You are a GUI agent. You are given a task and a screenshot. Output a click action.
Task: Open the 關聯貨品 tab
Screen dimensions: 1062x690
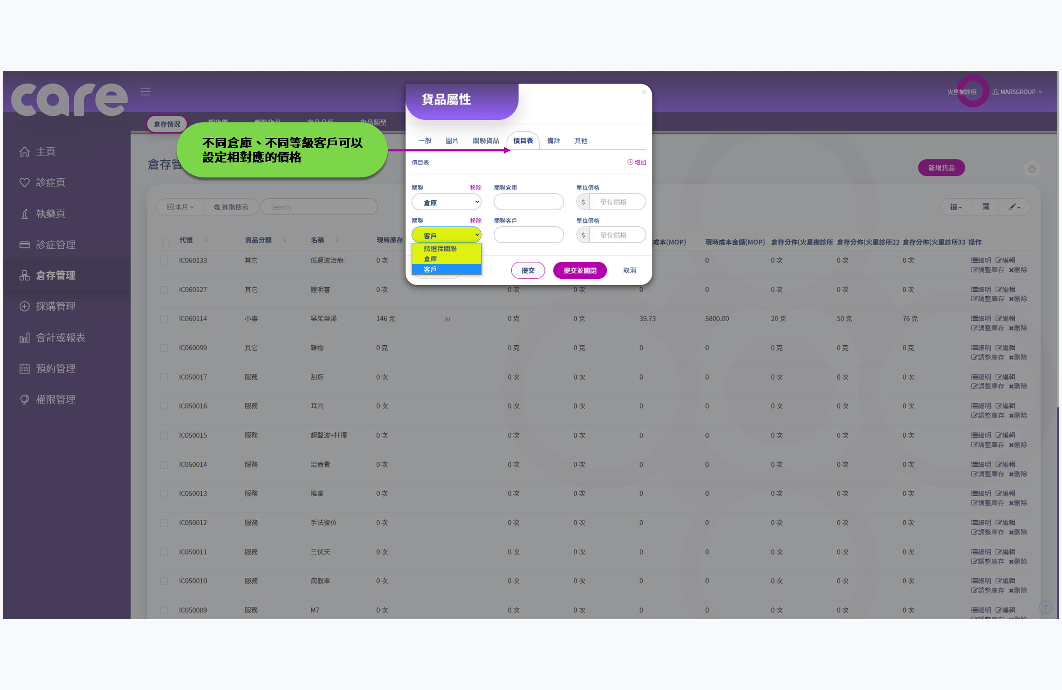(486, 141)
